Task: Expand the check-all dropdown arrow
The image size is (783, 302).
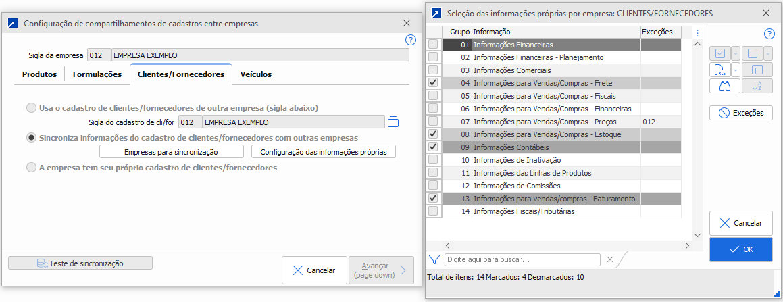Action: click(735, 53)
